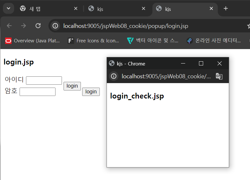Maximize the kjs popup window

tap(201, 64)
